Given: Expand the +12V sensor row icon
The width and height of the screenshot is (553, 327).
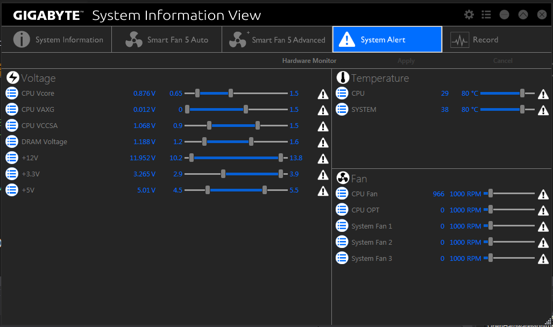Looking at the screenshot, I should pos(12,158).
